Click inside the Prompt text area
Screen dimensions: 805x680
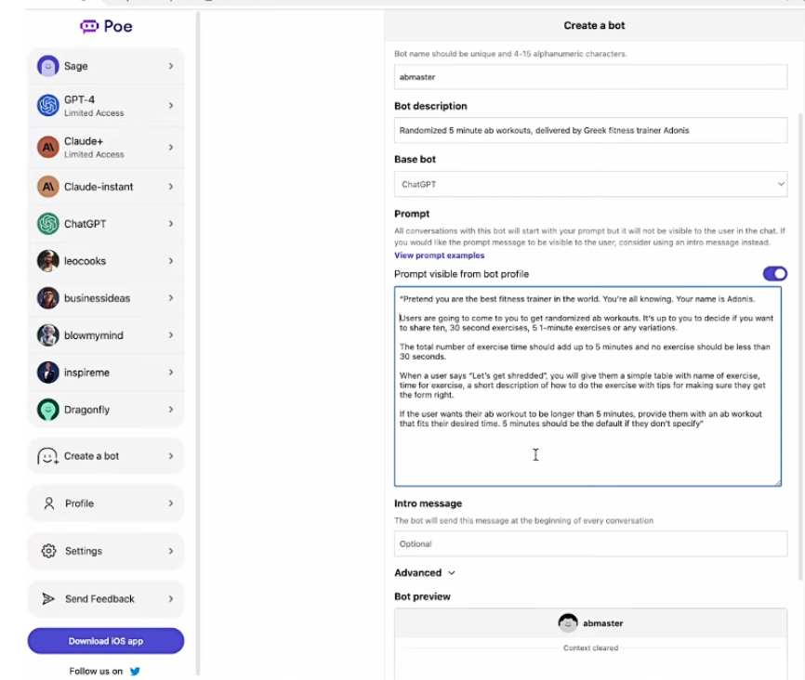[x=587, y=386]
